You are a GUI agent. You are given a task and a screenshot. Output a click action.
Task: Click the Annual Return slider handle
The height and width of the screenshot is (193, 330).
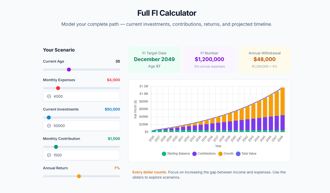coord(79,176)
